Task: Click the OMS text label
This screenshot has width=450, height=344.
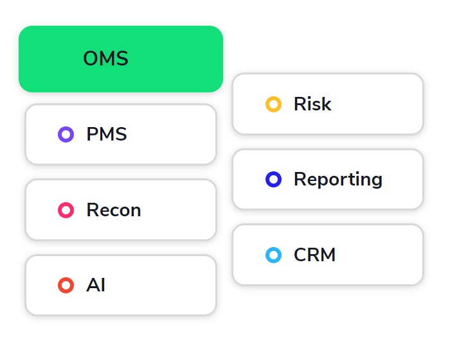Action: coord(105,59)
